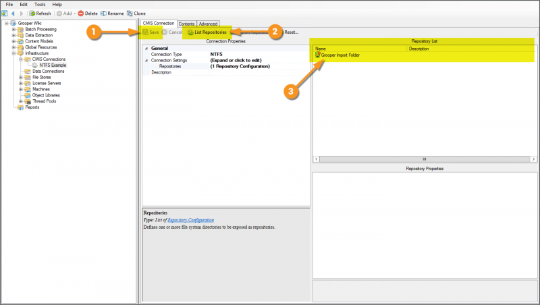Open the Tools menu
This screenshot has width=540, height=305.
(x=40, y=5)
